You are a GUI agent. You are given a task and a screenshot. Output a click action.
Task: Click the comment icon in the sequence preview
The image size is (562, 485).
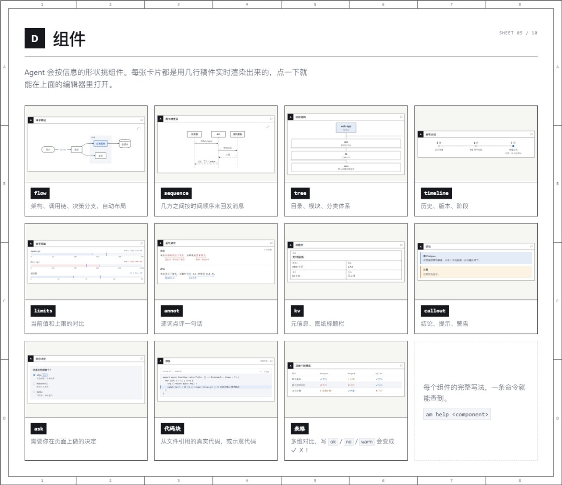(271, 119)
